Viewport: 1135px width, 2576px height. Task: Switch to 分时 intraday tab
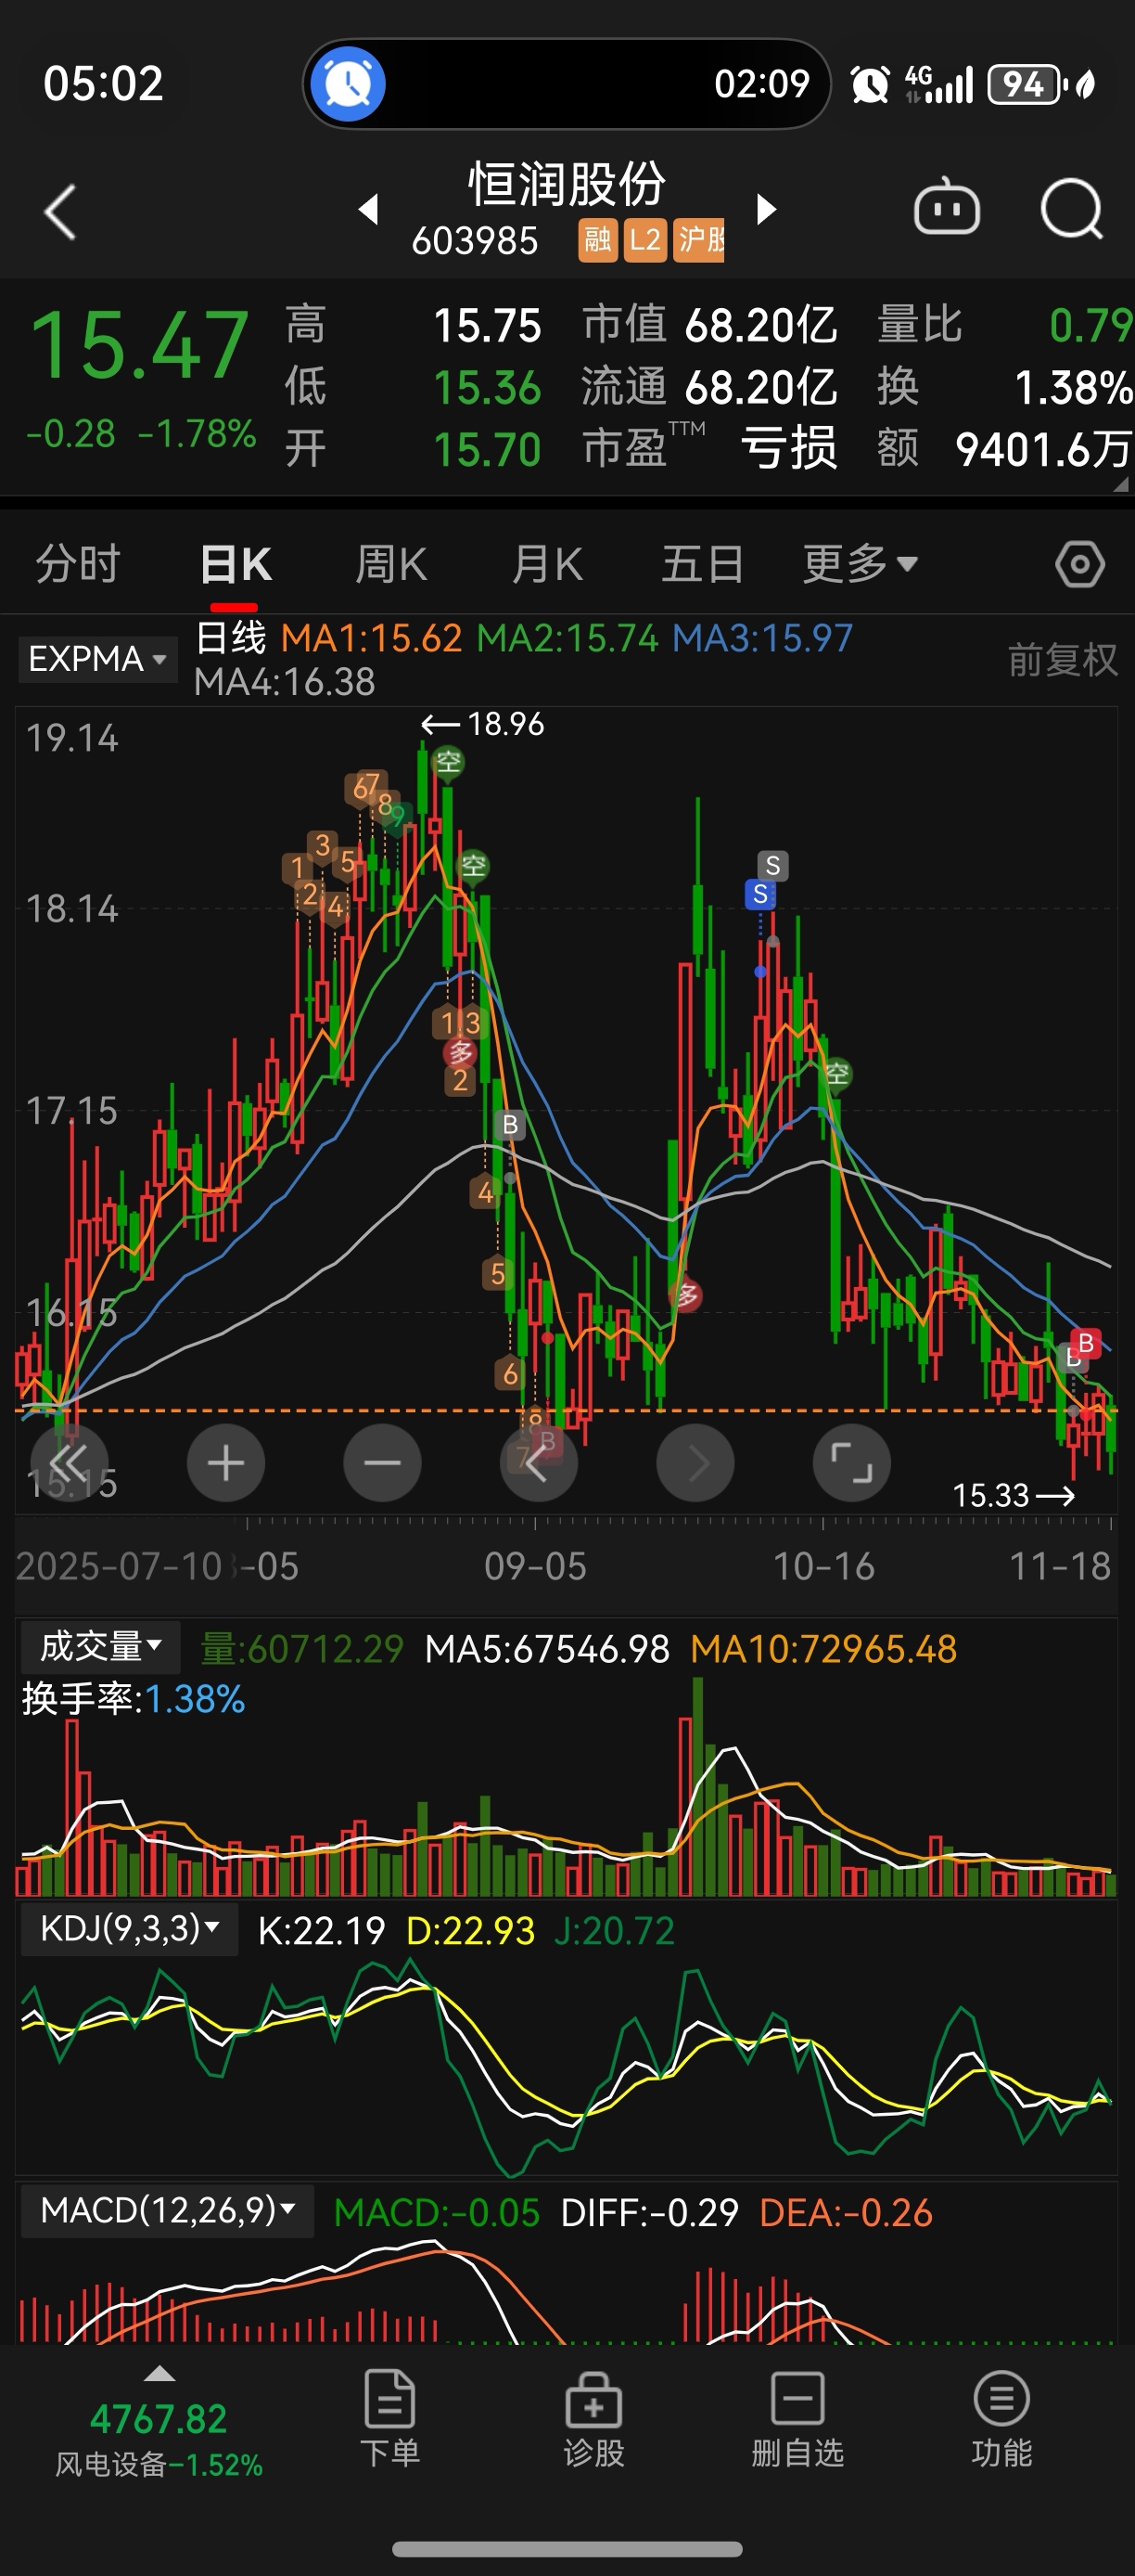point(78,564)
